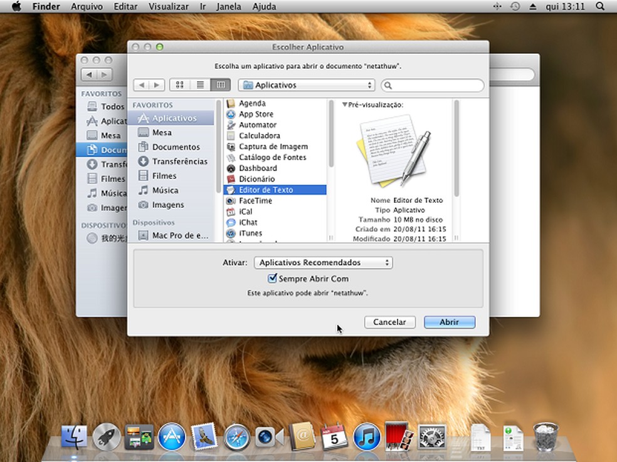The width and height of the screenshot is (617, 462).
Task: Open the Aplicativos folder path dropdown
Action: [x=306, y=85]
